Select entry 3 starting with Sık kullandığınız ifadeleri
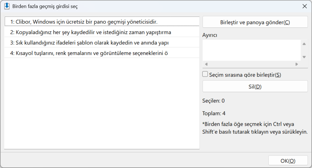This screenshot has width=312, height=168. click(x=102, y=43)
